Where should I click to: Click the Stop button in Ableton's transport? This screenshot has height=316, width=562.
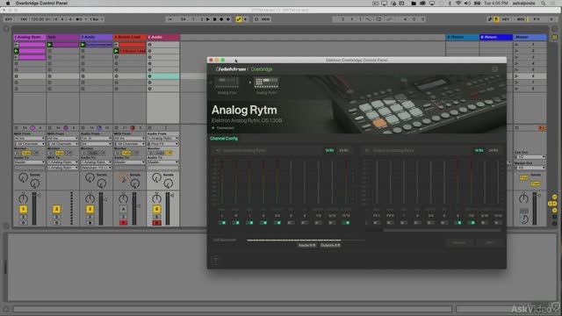point(214,19)
